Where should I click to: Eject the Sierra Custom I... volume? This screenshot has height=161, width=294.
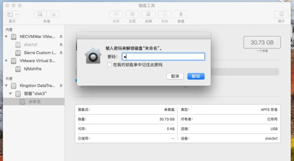coord(61,53)
